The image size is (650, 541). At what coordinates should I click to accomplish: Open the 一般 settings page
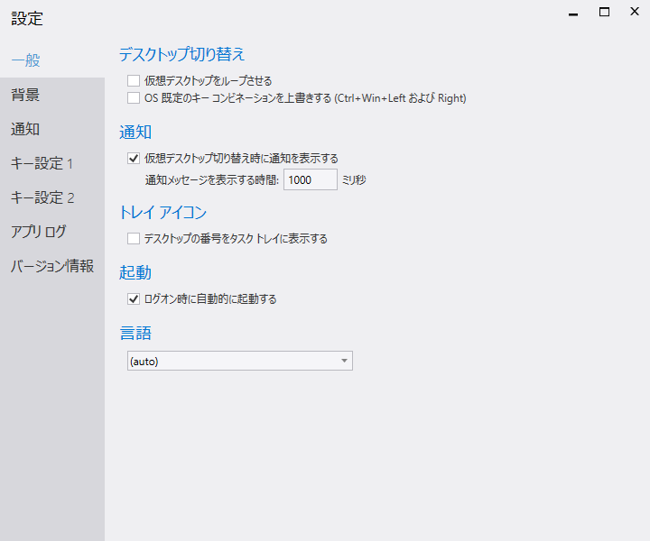[25, 60]
